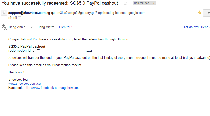
Task: Open the Tiếng Việt target language dropdown
Action: tap(46, 27)
